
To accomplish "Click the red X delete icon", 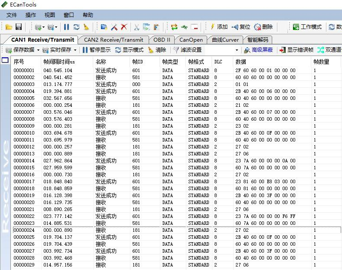I will point(124,27).
